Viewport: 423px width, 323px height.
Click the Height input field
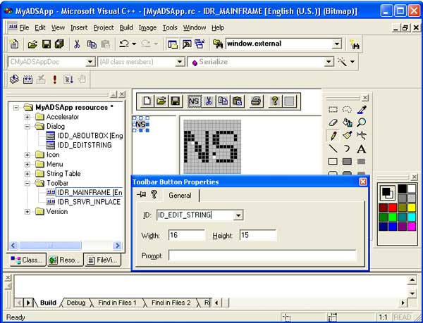click(x=258, y=235)
